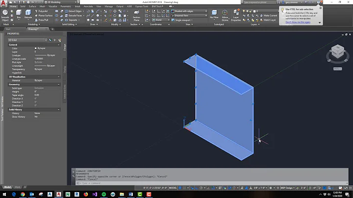
Task: Click the Match Layer button
Action: click(268, 20)
